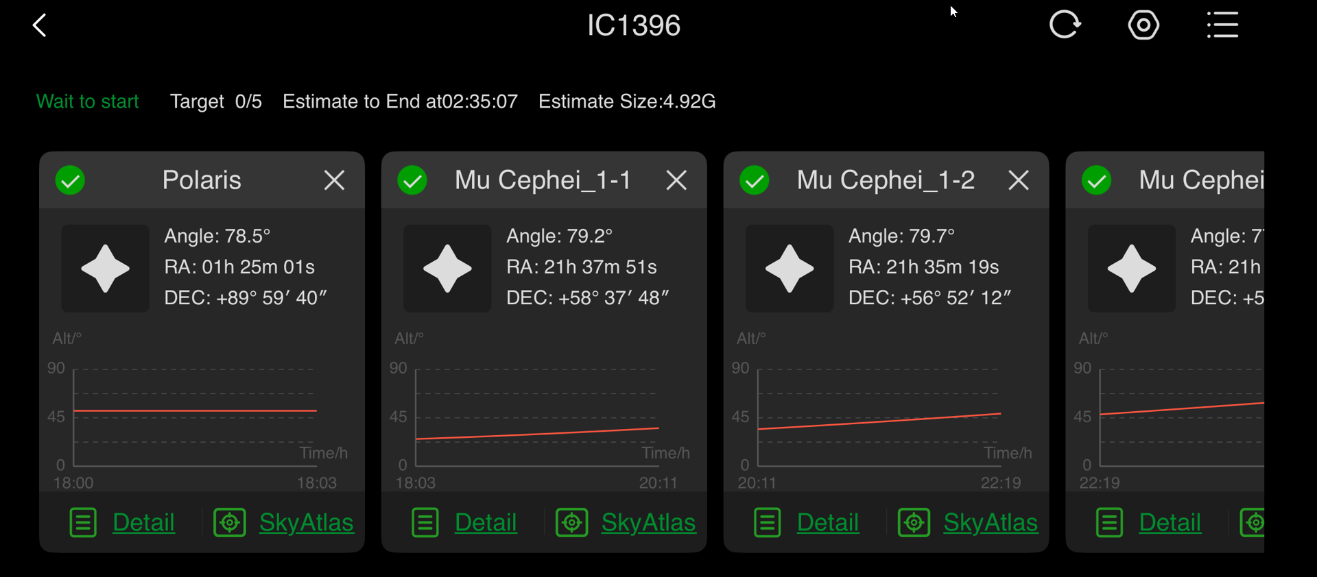Open the target settings ring icon
The image size is (1317, 577).
tap(1143, 25)
